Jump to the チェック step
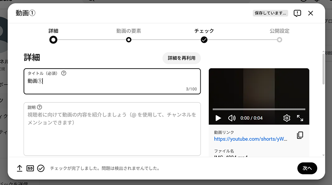Screen dimensions: 332x185 (x=204, y=40)
